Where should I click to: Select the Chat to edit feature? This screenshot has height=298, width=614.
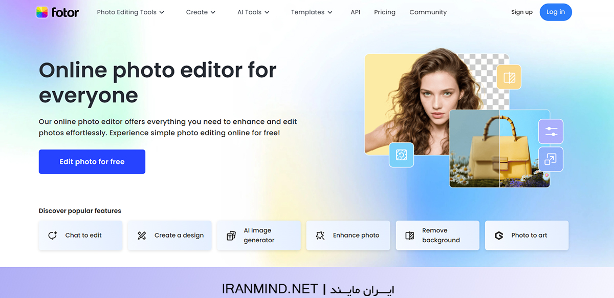[x=80, y=235]
